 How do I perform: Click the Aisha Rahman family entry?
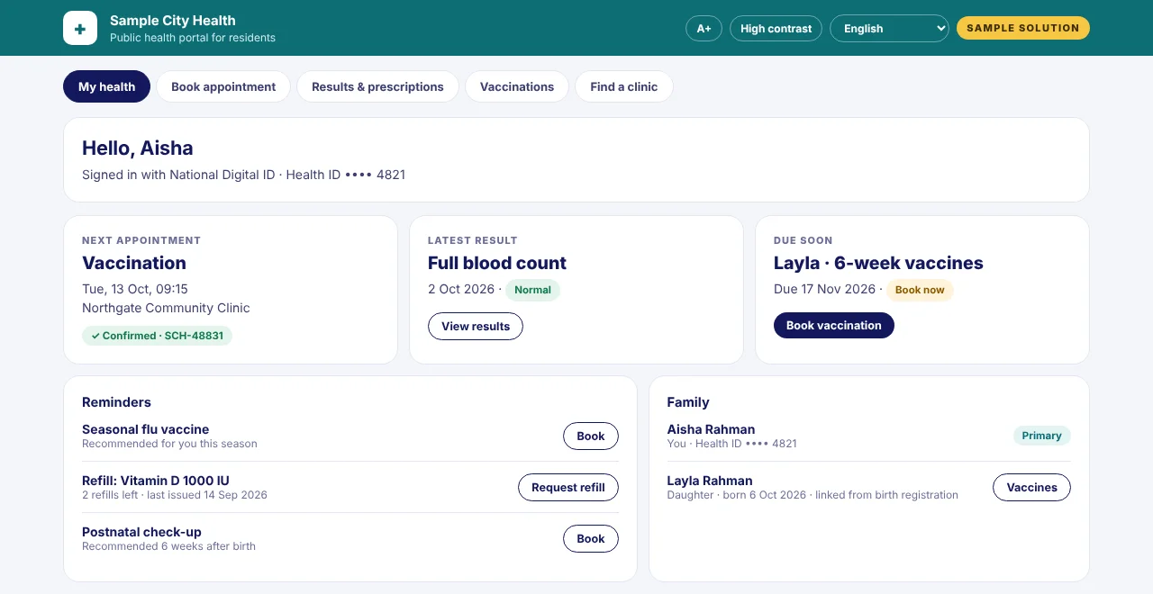tap(868, 436)
